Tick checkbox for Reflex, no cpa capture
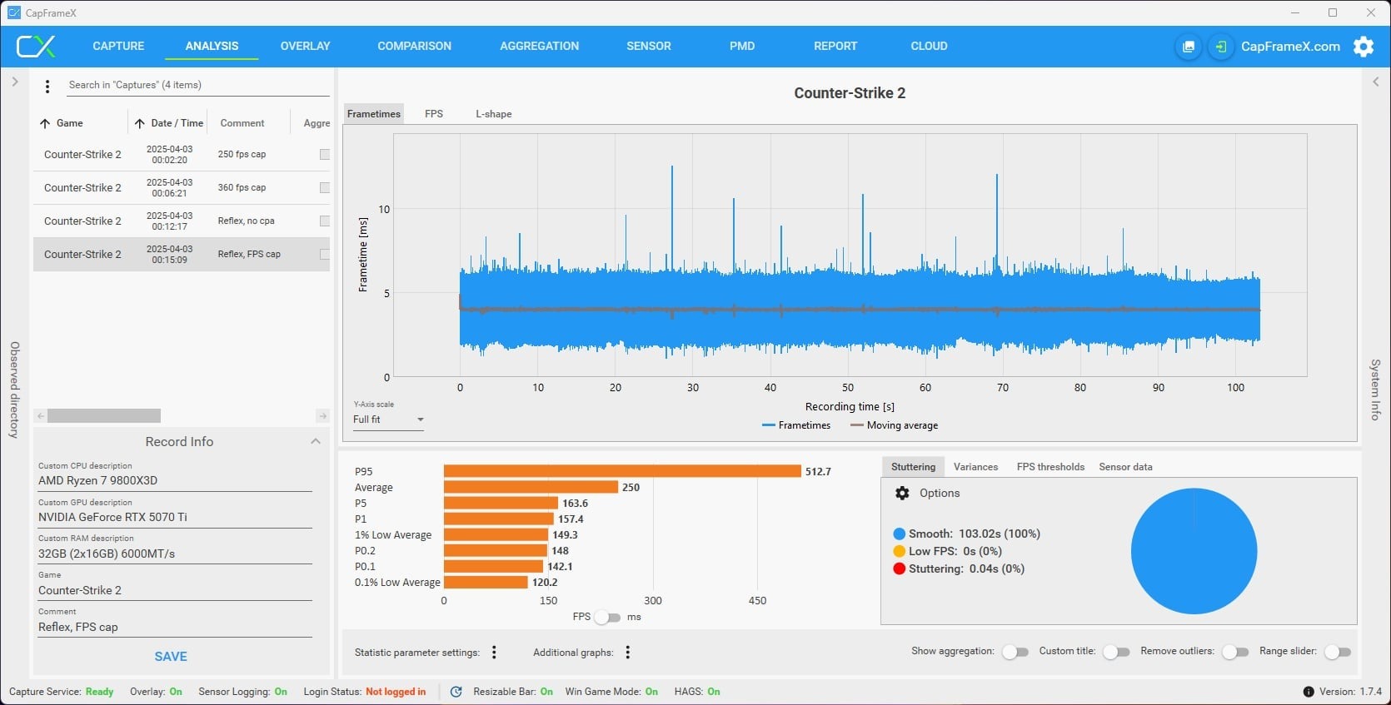The height and width of the screenshot is (705, 1391). point(325,221)
